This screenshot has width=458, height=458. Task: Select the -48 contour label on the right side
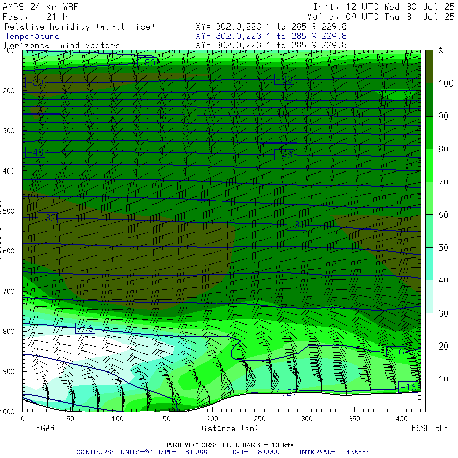pos(284,155)
